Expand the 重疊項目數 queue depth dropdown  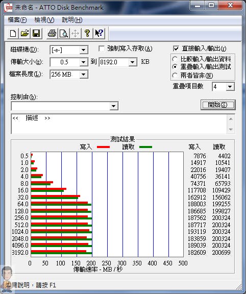click(x=230, y=87)
